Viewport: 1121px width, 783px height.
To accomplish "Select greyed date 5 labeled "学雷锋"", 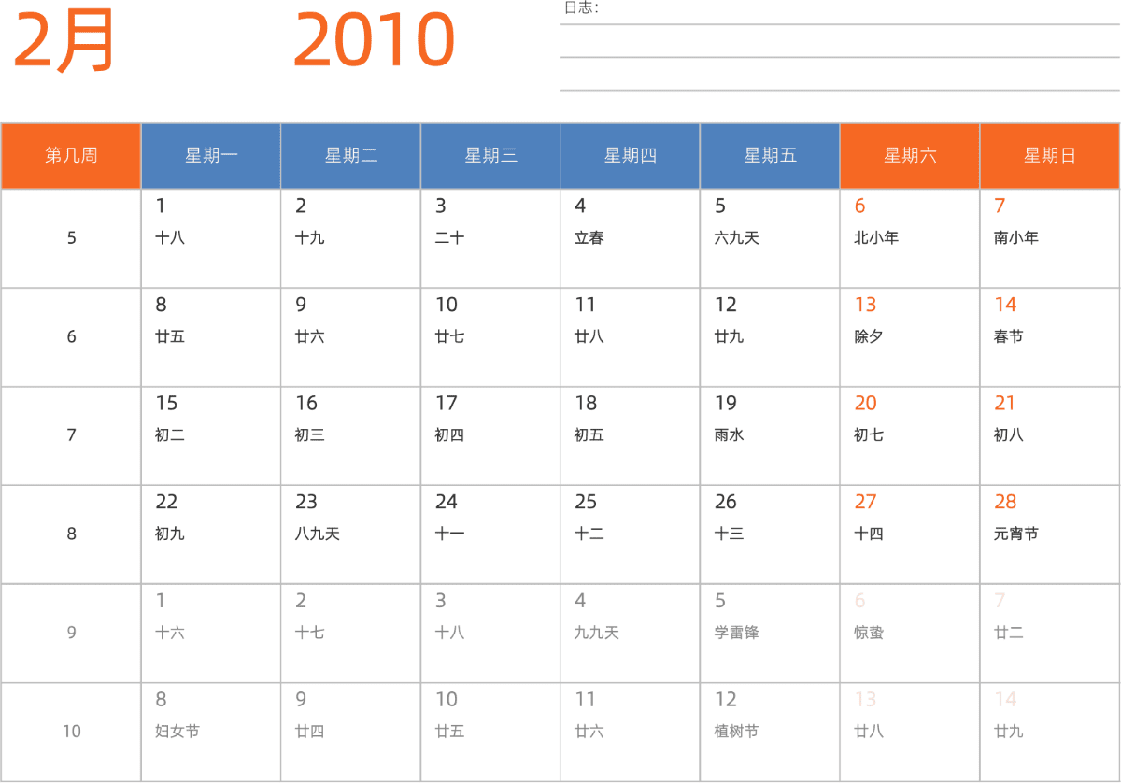I will click(x=770, y=634).
